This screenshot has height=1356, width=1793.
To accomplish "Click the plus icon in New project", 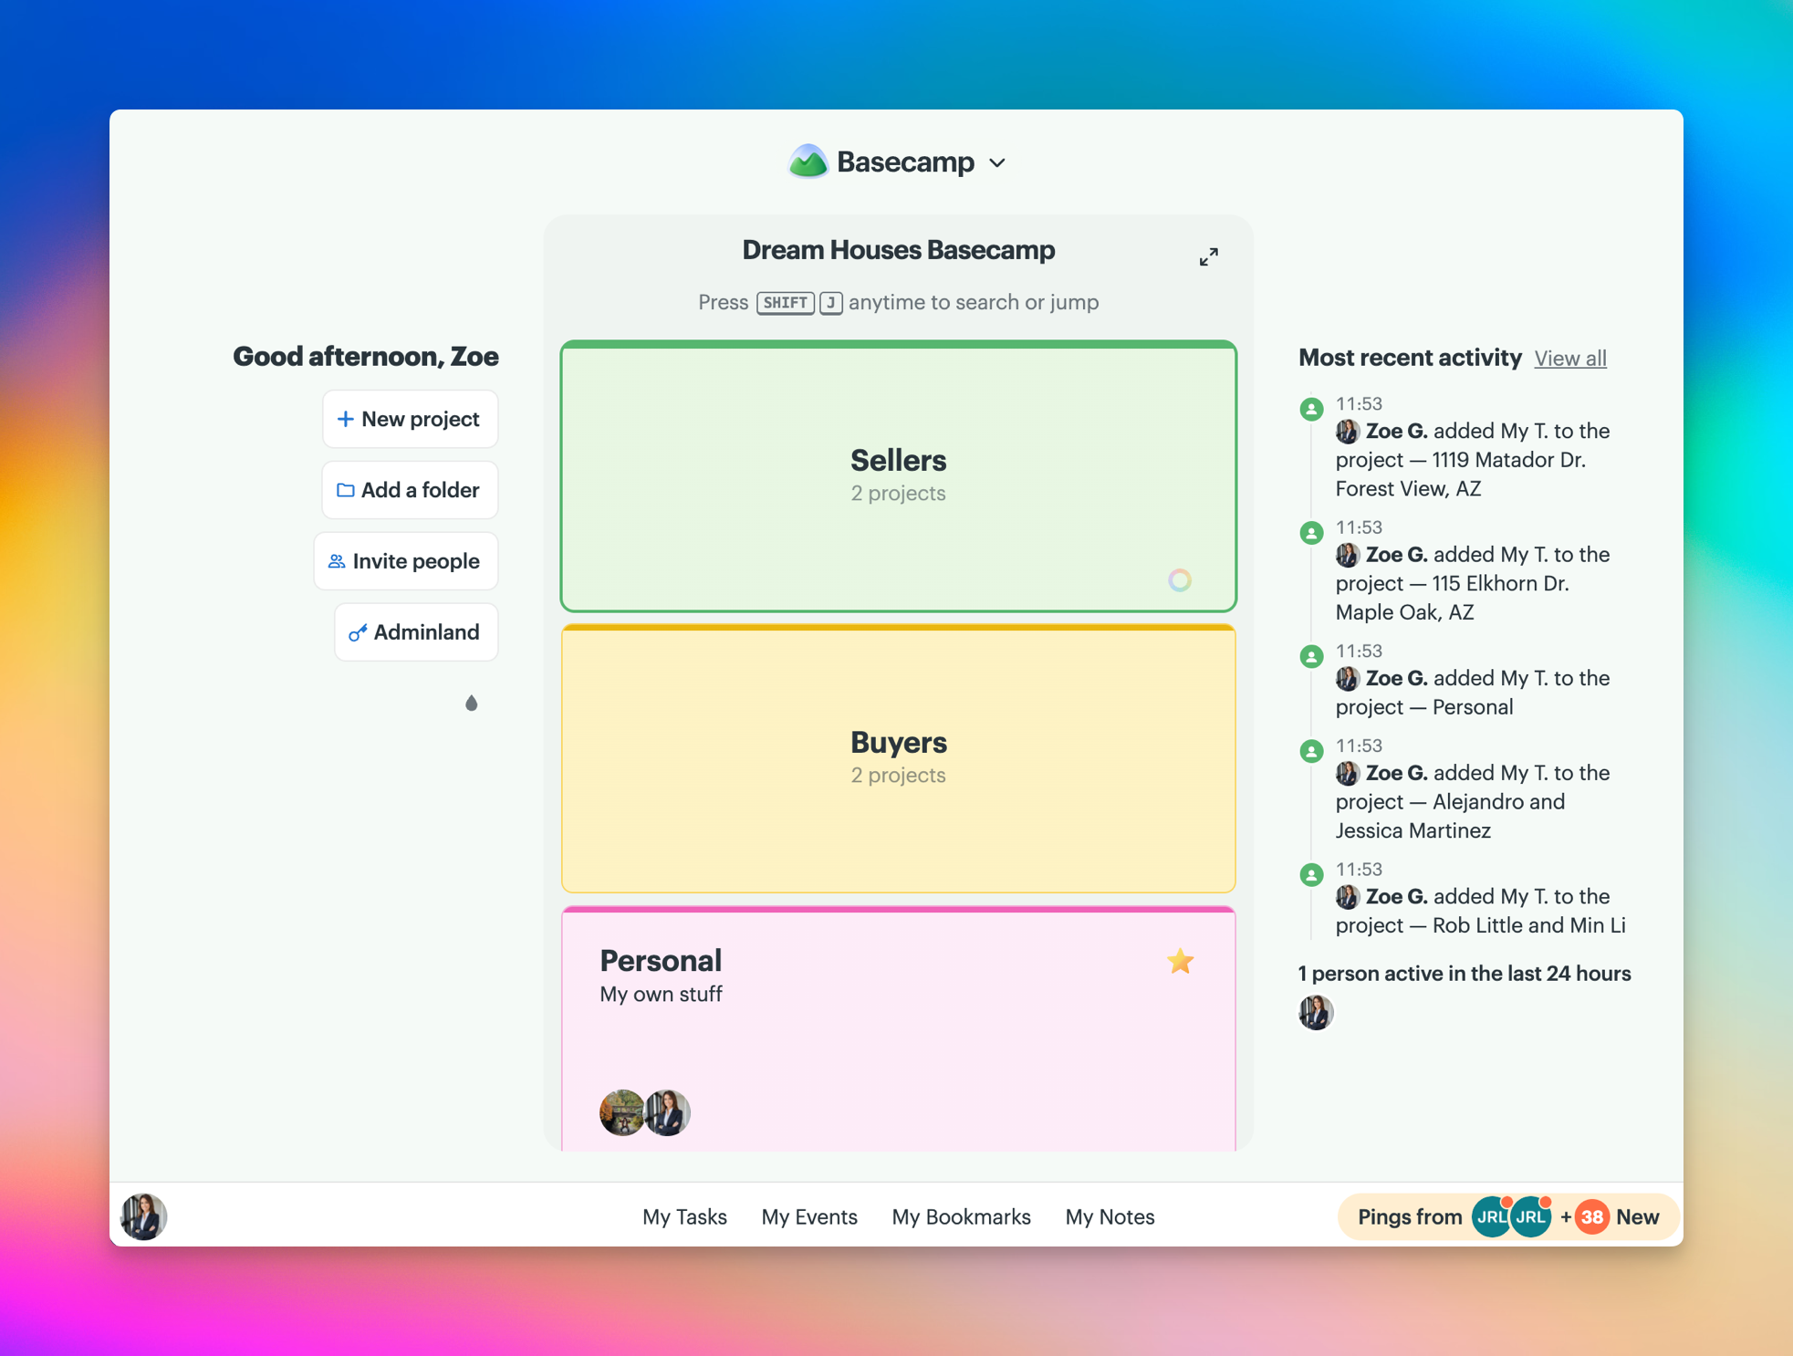I will tap(345, 419).
